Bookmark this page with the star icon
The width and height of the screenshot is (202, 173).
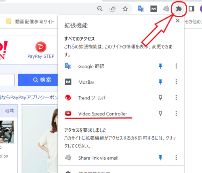point(125,9)
